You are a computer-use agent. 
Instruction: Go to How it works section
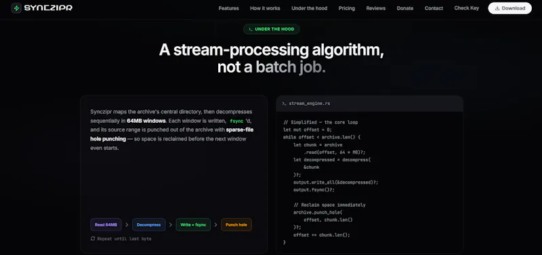pos(265,8)
